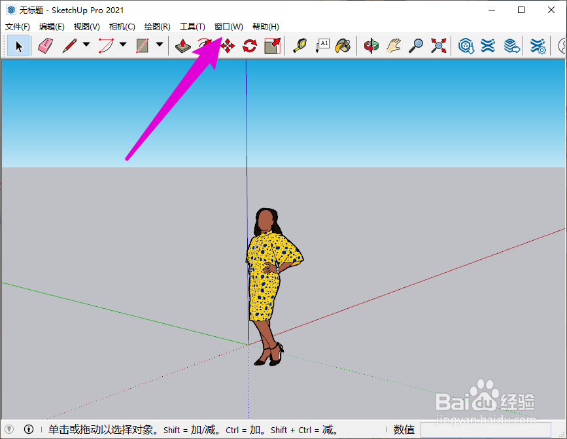Pick the Tape Measure tool
567x439 pixels.
[300, 46]
